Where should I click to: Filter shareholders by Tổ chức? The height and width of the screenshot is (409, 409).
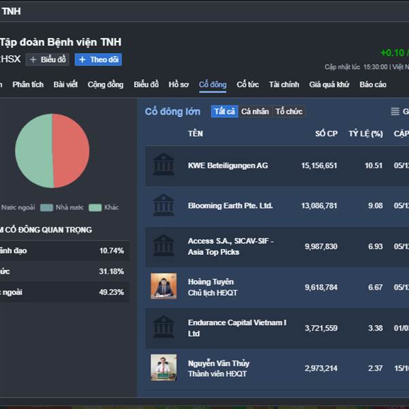(289, 111)
